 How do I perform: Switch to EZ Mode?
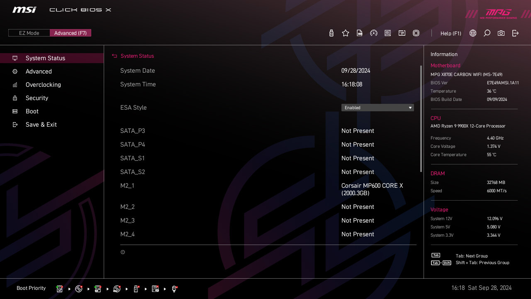(29, 33)
